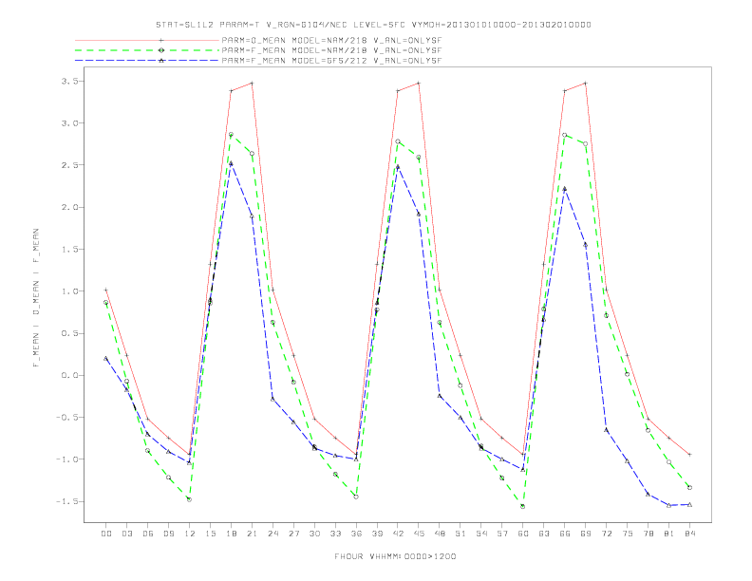Click x-axis tick label 48

(x=440, y=534)
